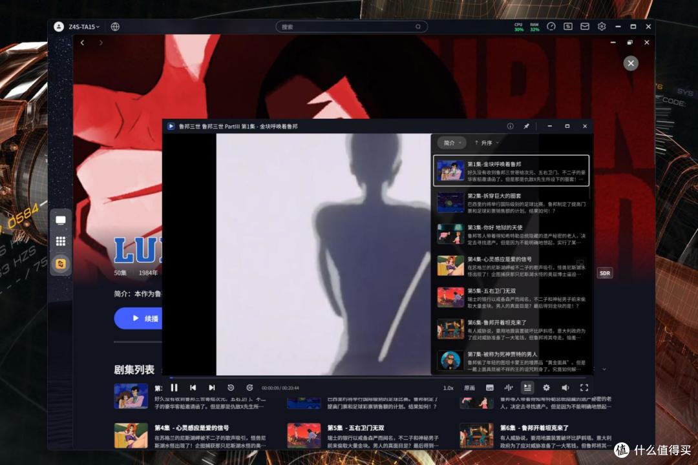Open the audio track waveform icon
This screenshot has height=465, width=698.
point(509,388)
